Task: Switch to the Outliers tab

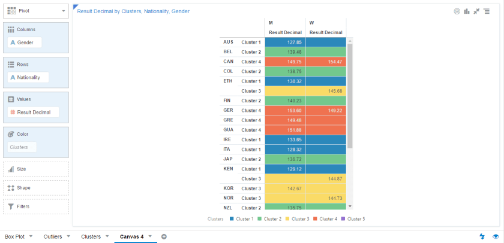Action: (x=52, y=236)
